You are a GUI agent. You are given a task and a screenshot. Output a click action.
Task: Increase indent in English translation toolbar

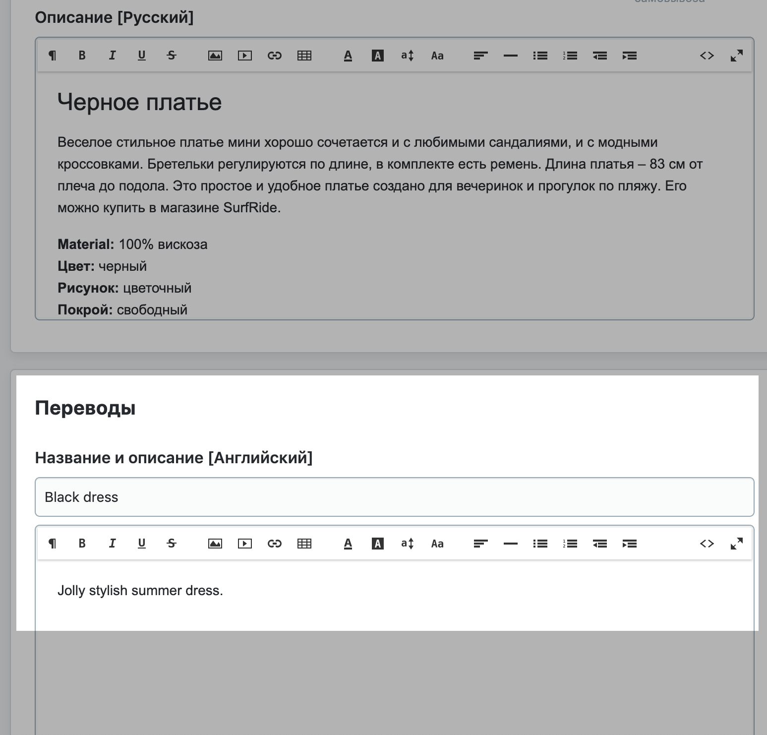(630, 544)
